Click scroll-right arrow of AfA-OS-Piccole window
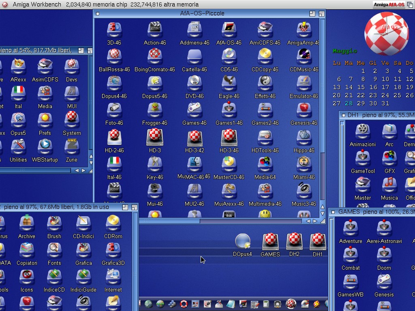Screen dimensions: 415x311 point(315,221)
